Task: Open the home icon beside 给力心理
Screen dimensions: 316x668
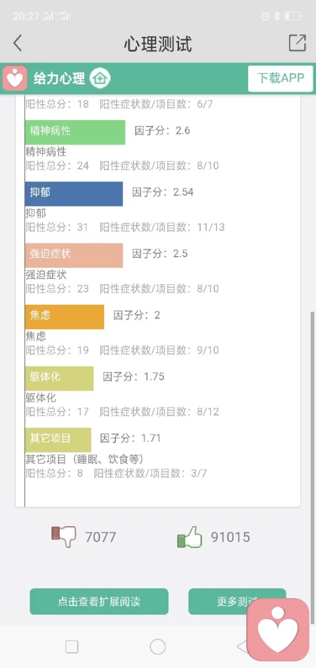Action: (100, 78)
